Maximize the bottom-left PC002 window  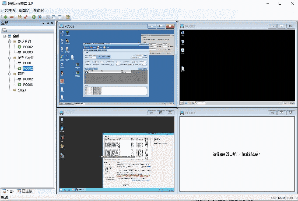tap(161, 113)
